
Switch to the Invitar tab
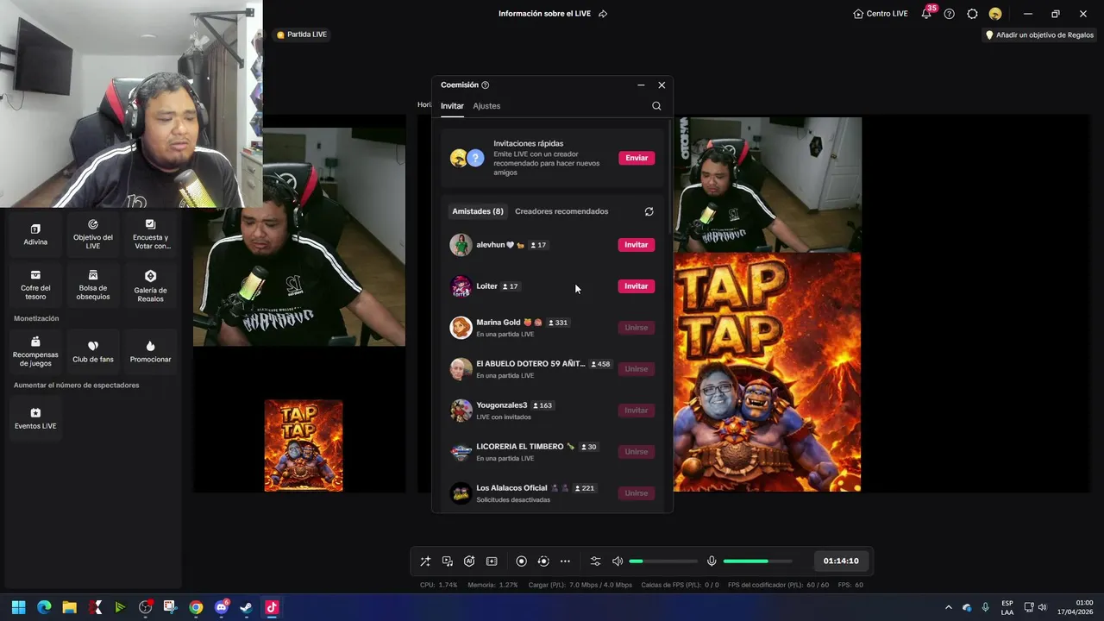452,106
